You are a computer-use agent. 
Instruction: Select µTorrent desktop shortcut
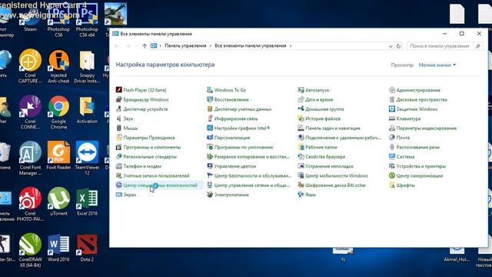click(58, 202)
